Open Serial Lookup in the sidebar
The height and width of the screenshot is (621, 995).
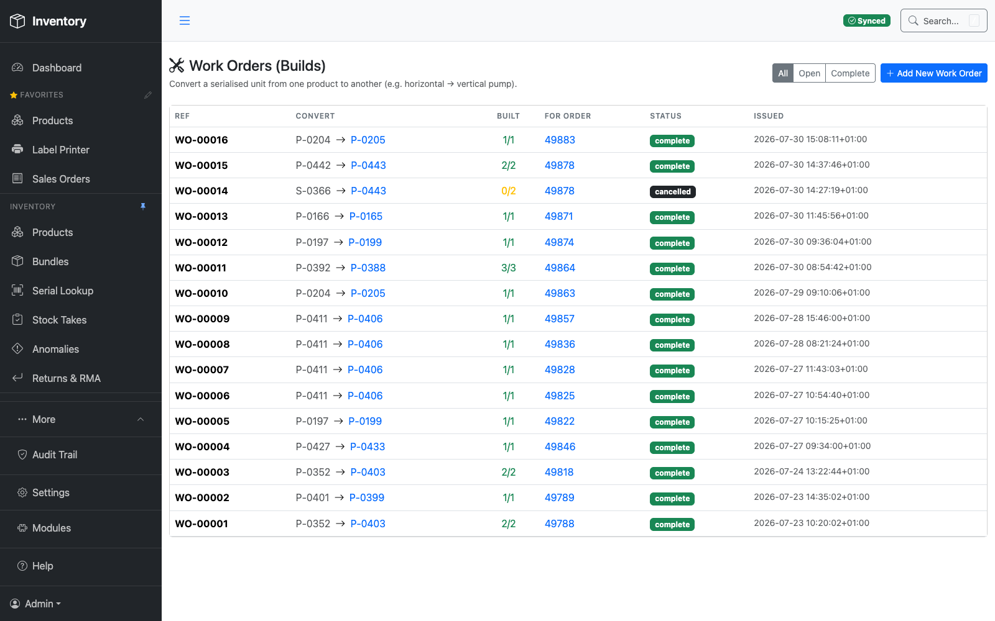(x=81, y=291)
